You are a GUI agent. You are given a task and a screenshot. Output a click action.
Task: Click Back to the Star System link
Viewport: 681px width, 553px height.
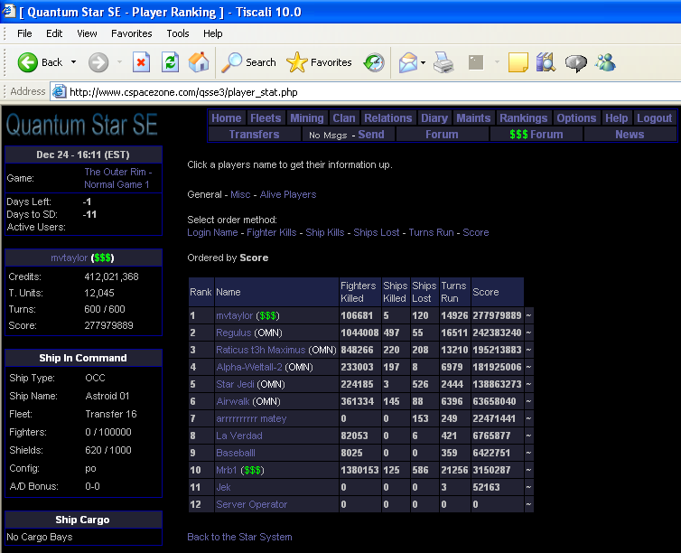[239, 537]
